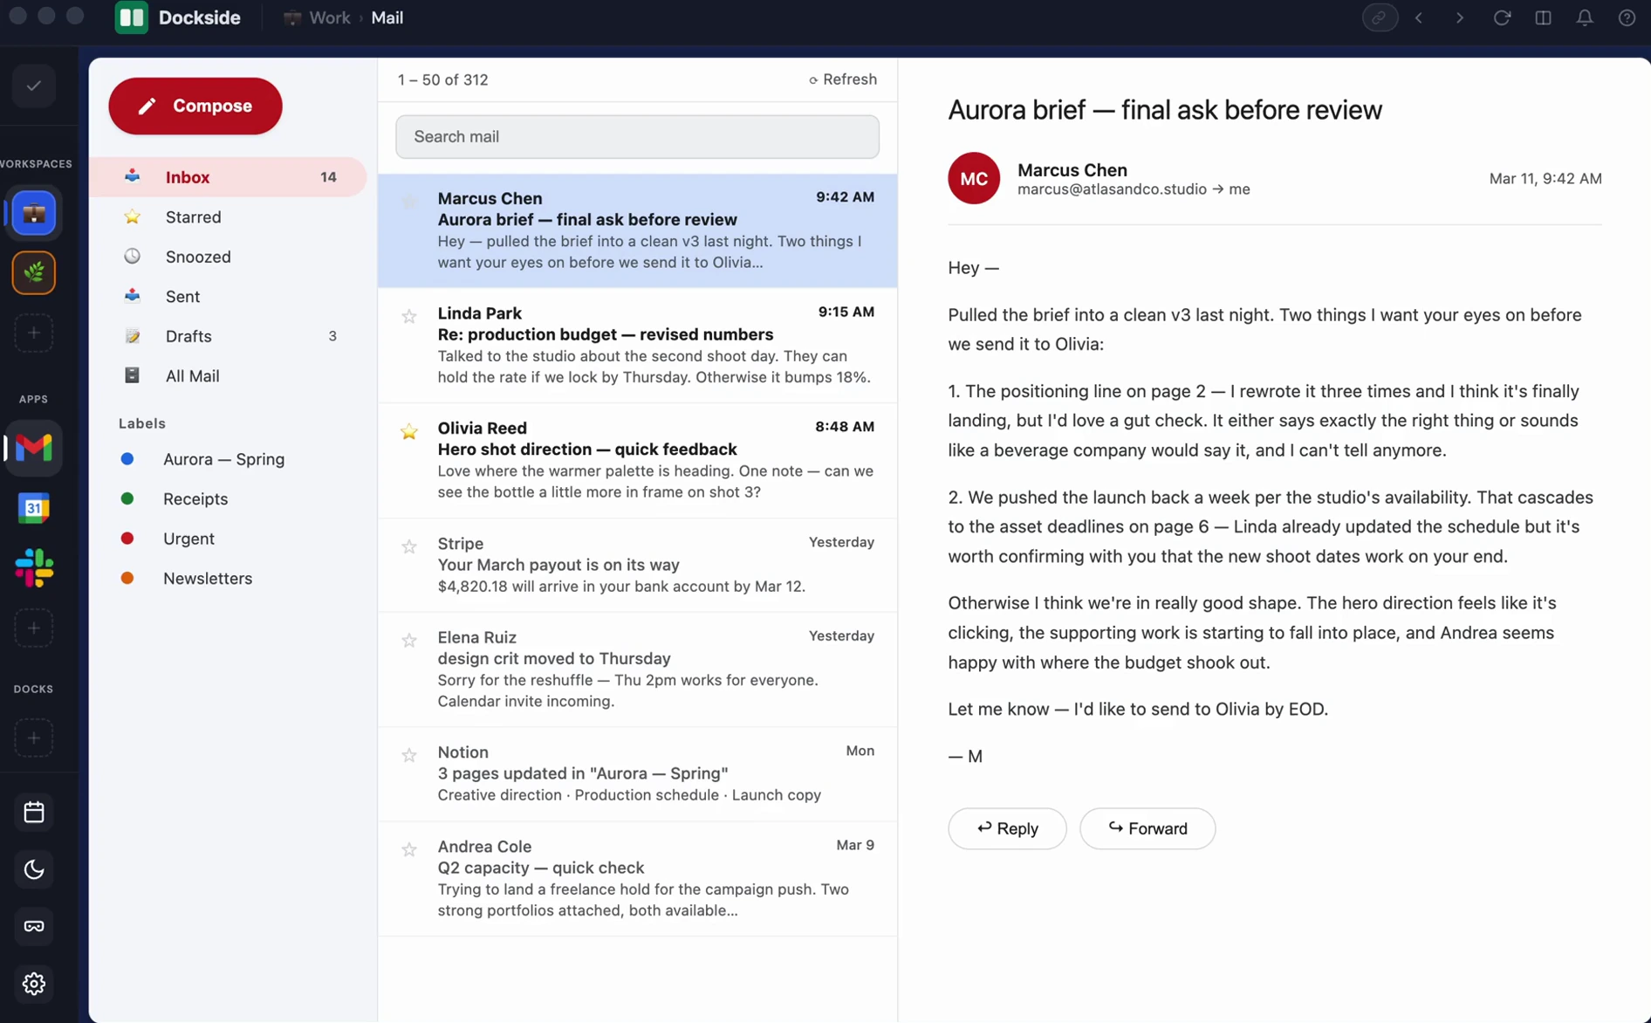1651x1023 pixels.
Task: Switch to the briefcase Work workspace
Action: click(x=34, y=213)
